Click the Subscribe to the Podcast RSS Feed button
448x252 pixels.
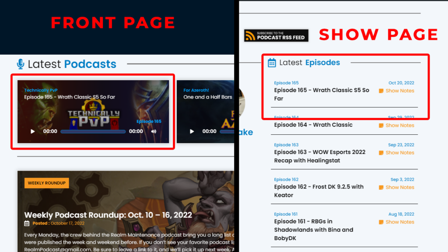(276, 35)
